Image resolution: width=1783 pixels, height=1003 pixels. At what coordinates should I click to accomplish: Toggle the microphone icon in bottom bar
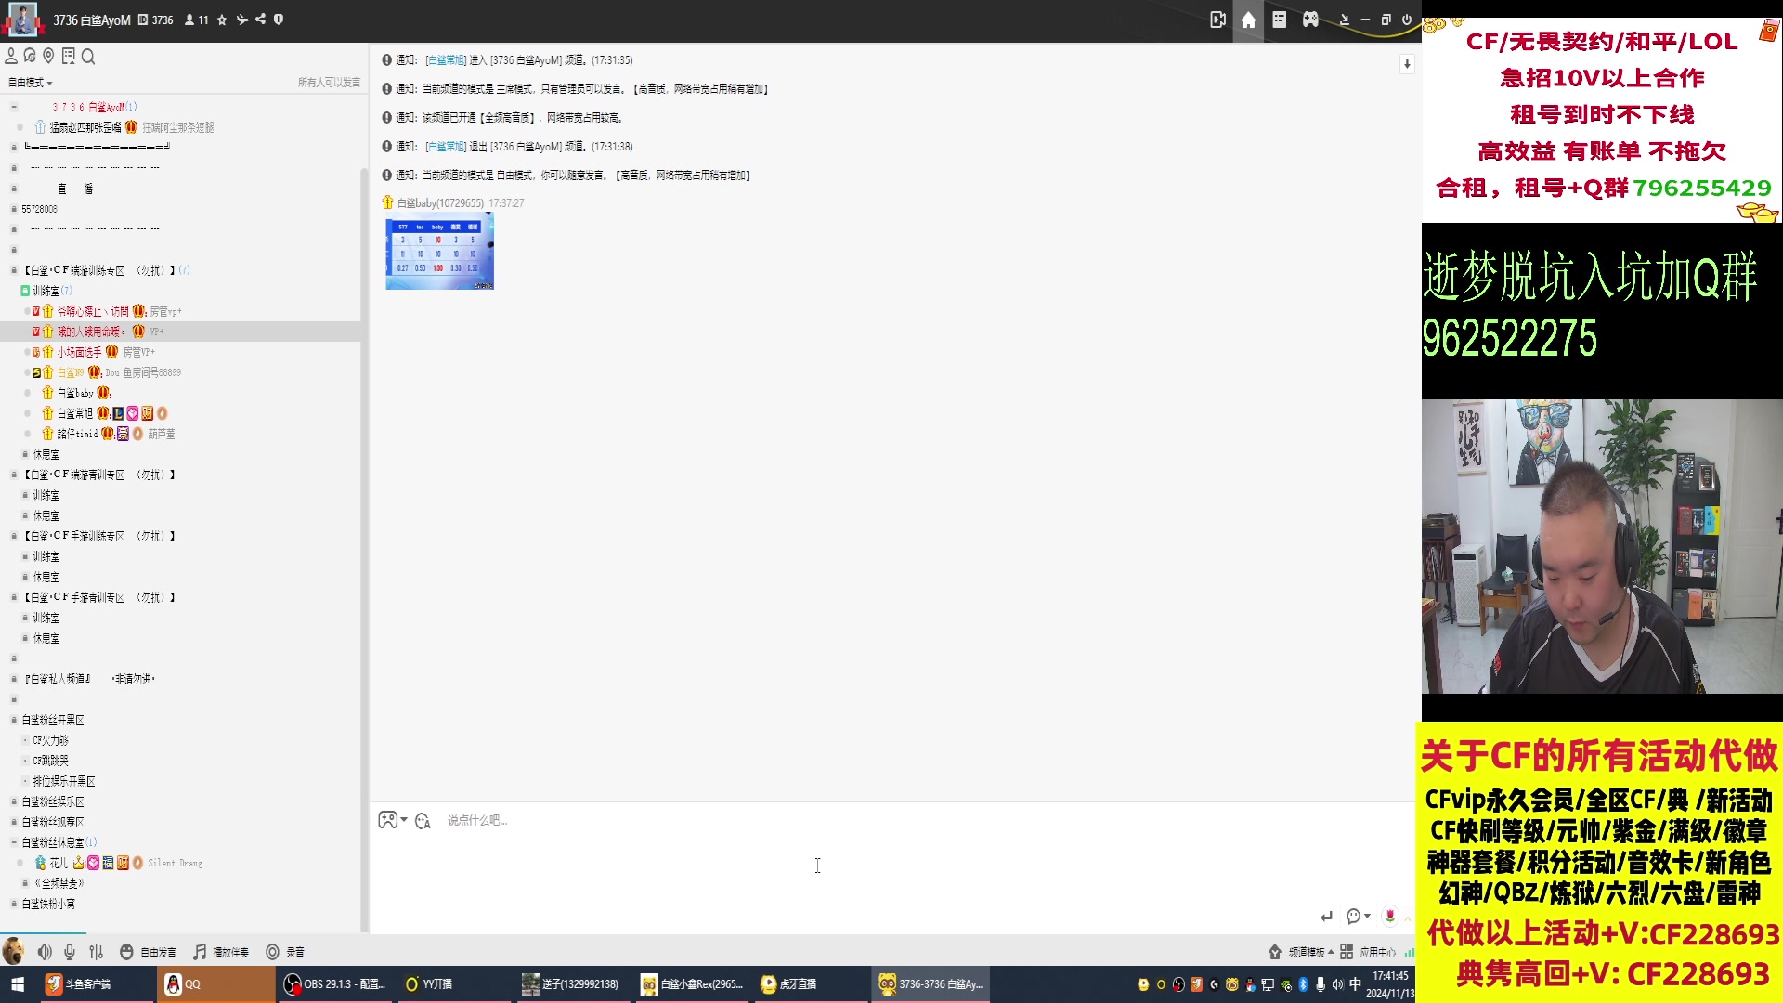(70, 952)
